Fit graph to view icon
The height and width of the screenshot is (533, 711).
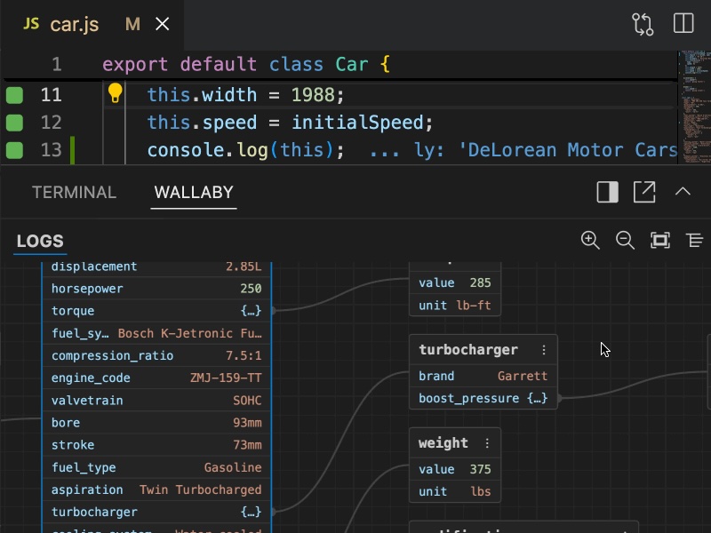pos(660,240)
